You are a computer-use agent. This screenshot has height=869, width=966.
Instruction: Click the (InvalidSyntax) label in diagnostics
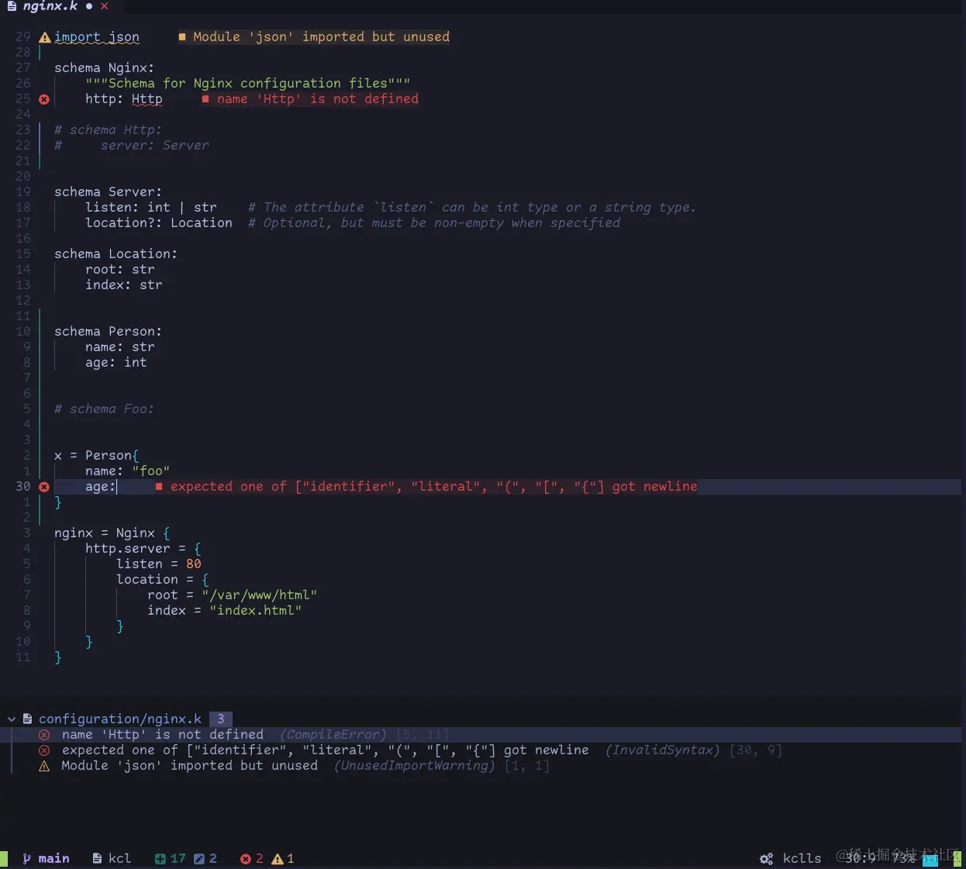(x=663, y=750)
